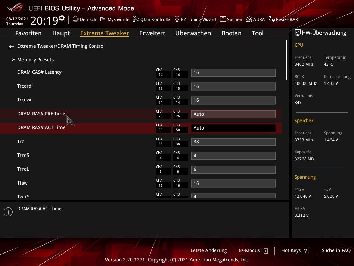Screen dimensions: 354x266
Task: Switch to the Favoriten tab
Action: 28,33
